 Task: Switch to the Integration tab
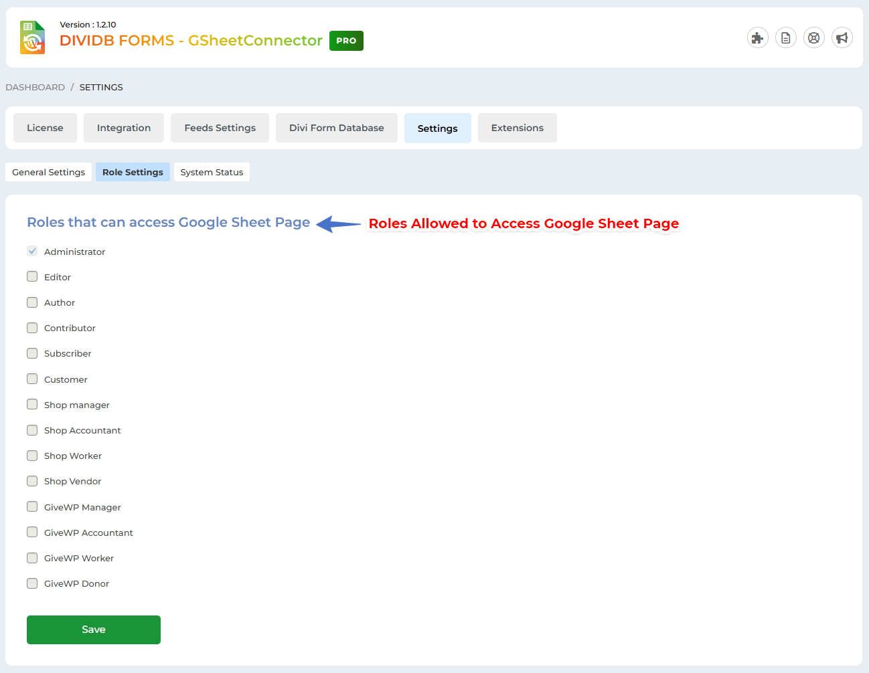point(124,128)
